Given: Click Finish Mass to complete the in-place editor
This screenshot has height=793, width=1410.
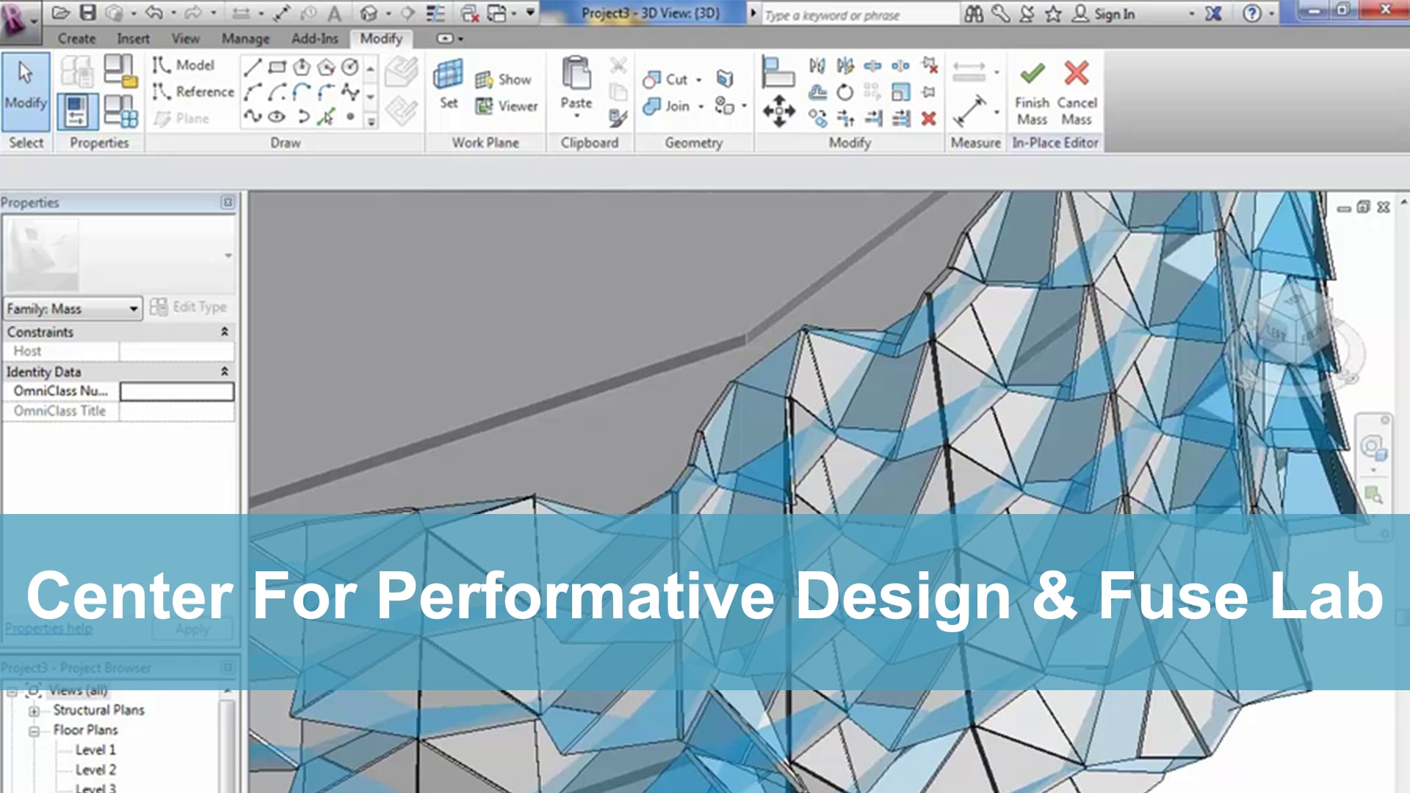Looking at the screenshot, I should click(1032, 92).
